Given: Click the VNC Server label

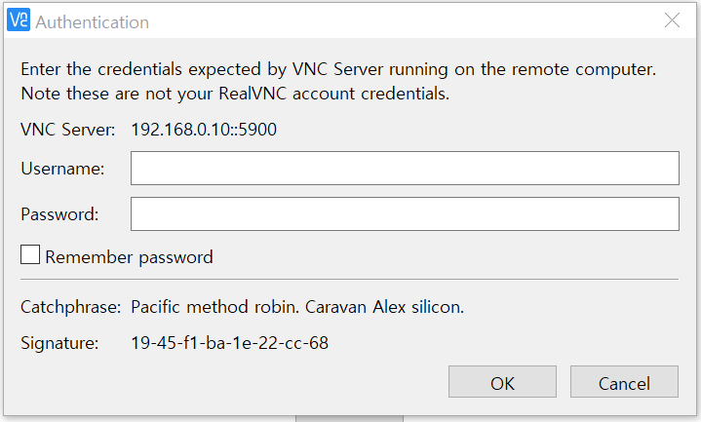Looking at the screenshot, I should click(x=68, y=129).
